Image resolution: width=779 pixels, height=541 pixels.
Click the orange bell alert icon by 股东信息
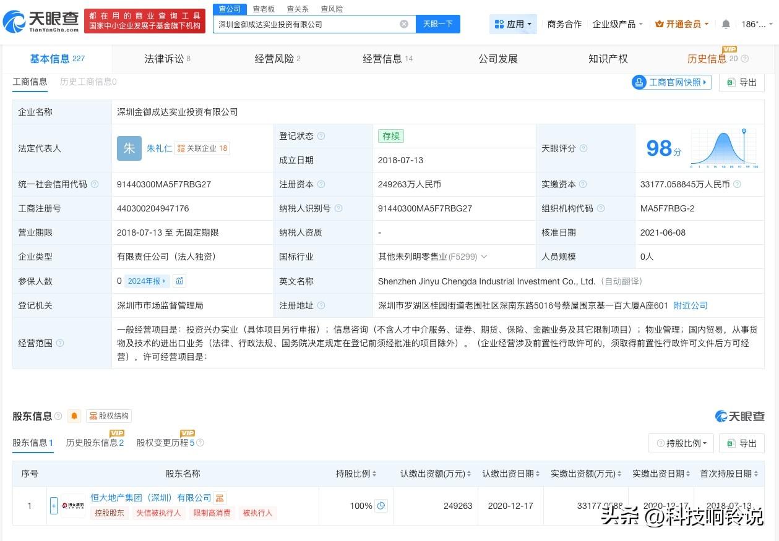74,416
